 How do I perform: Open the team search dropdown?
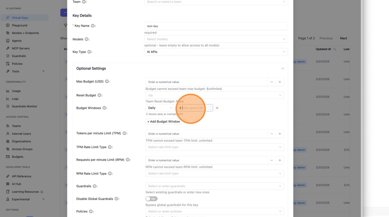coord(216,2)
